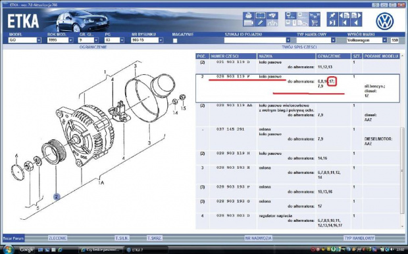Click the SZUKAJ ID POJAZDU input field
408x254 pixels.
point(255,40)
